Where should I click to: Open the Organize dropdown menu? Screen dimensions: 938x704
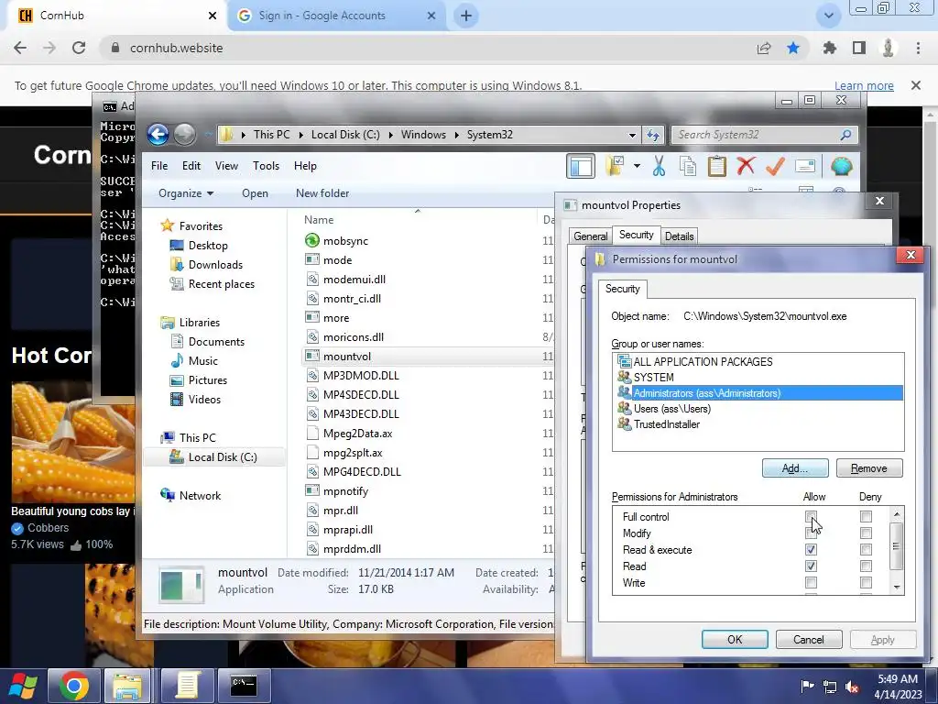[x=186, y=193]
